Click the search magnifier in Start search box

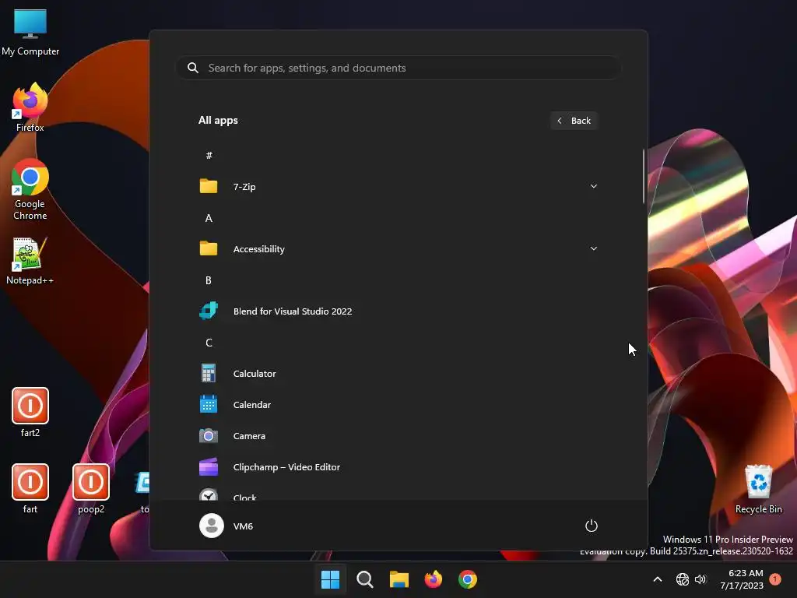193,68
